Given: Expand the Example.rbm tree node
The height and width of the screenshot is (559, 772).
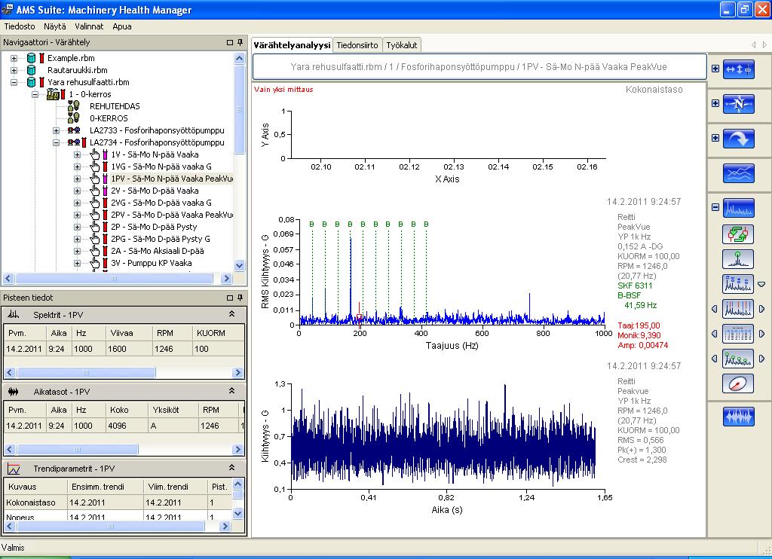Looking at the screenshot, I should 14,58.
